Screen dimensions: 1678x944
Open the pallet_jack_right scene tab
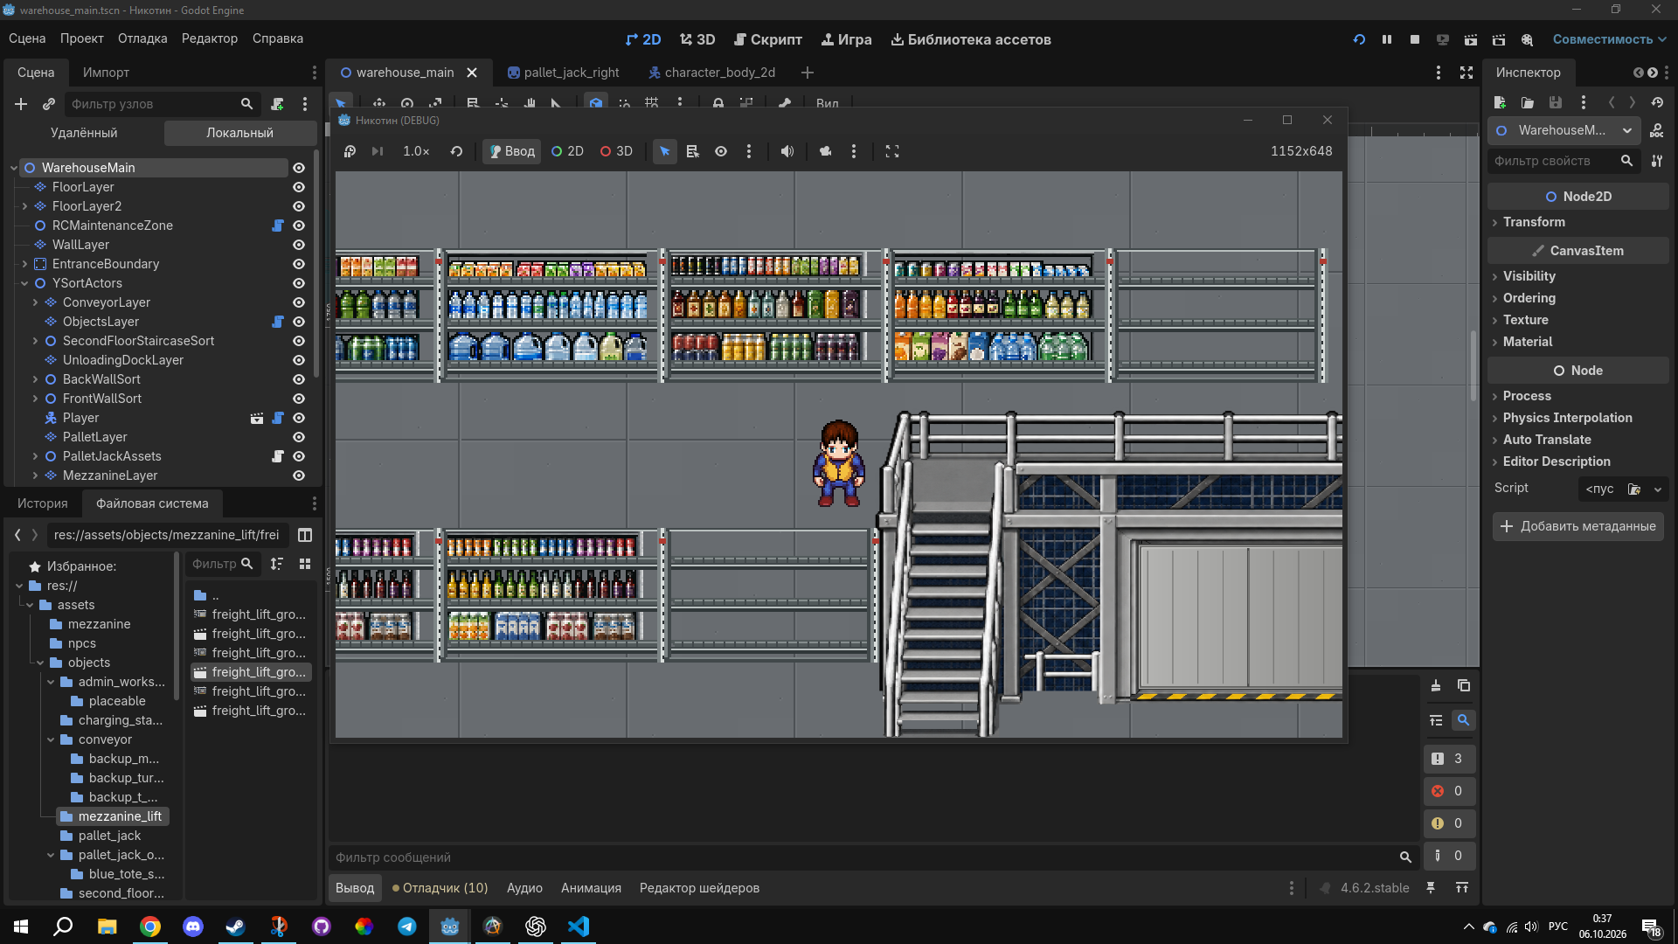[564, 73]
